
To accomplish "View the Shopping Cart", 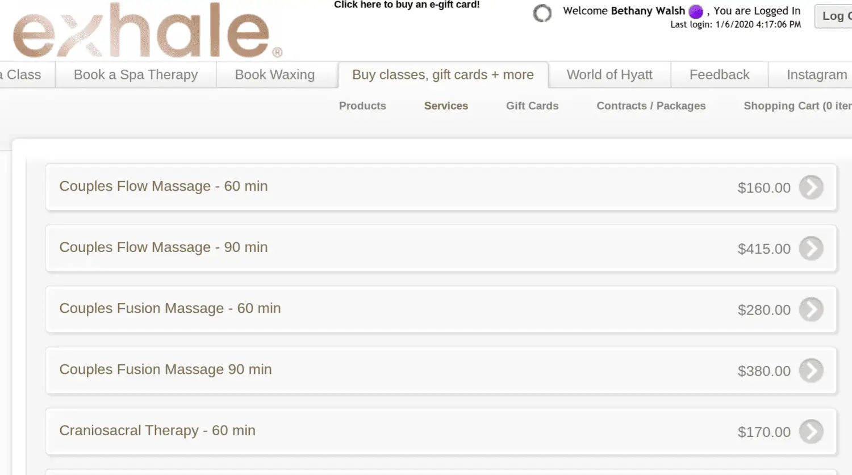I will click(796, 106).
